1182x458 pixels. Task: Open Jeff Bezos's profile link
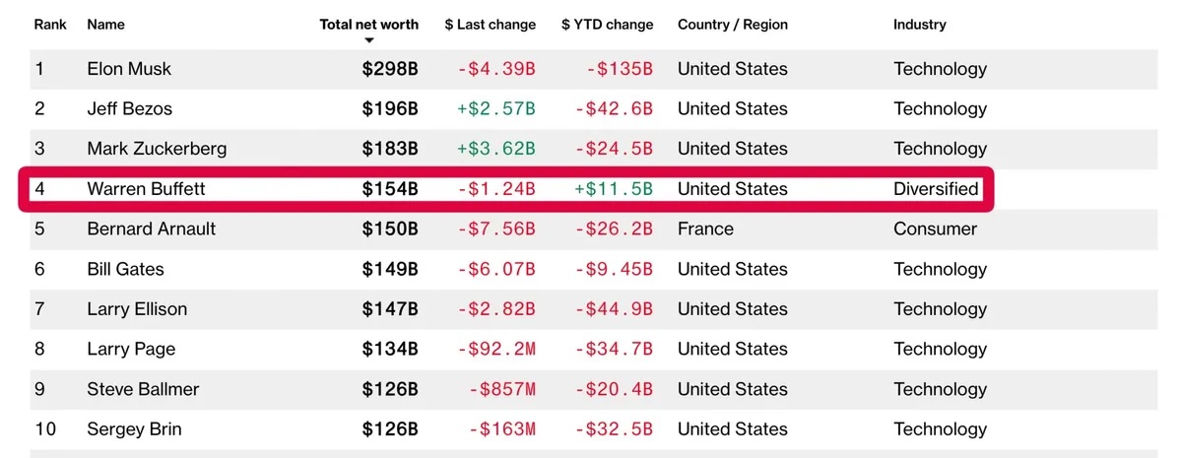129,108
